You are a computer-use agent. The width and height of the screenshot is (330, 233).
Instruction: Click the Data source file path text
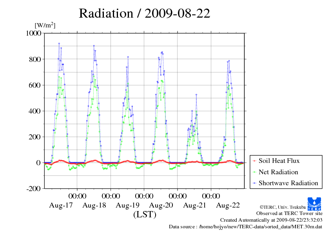coord(245,226)
